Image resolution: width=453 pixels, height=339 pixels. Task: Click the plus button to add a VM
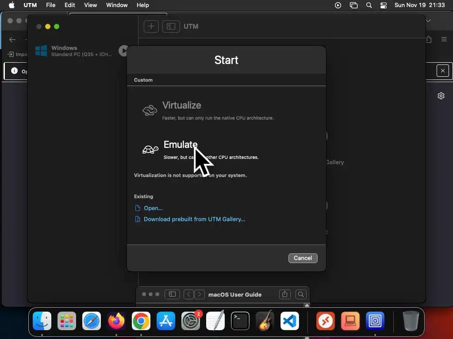[151, 26]
